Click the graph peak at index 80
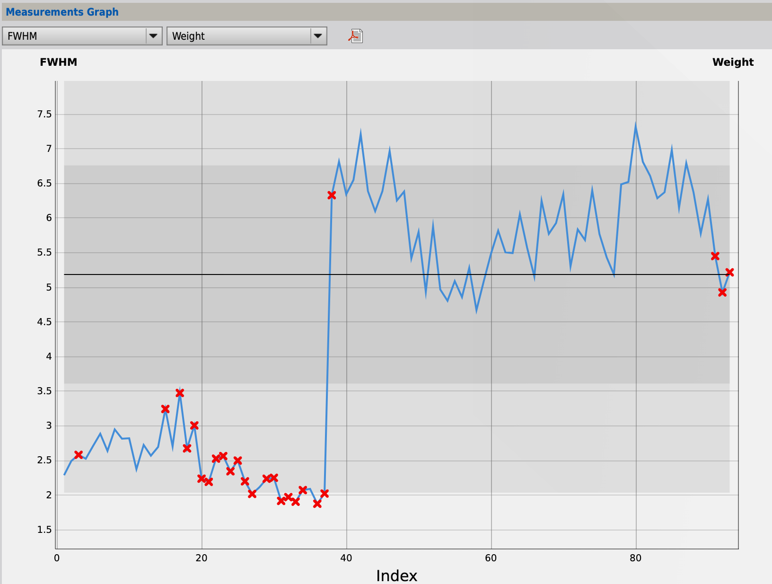The width and height of the screenshot is (772, 584). [x=636, y=125]
